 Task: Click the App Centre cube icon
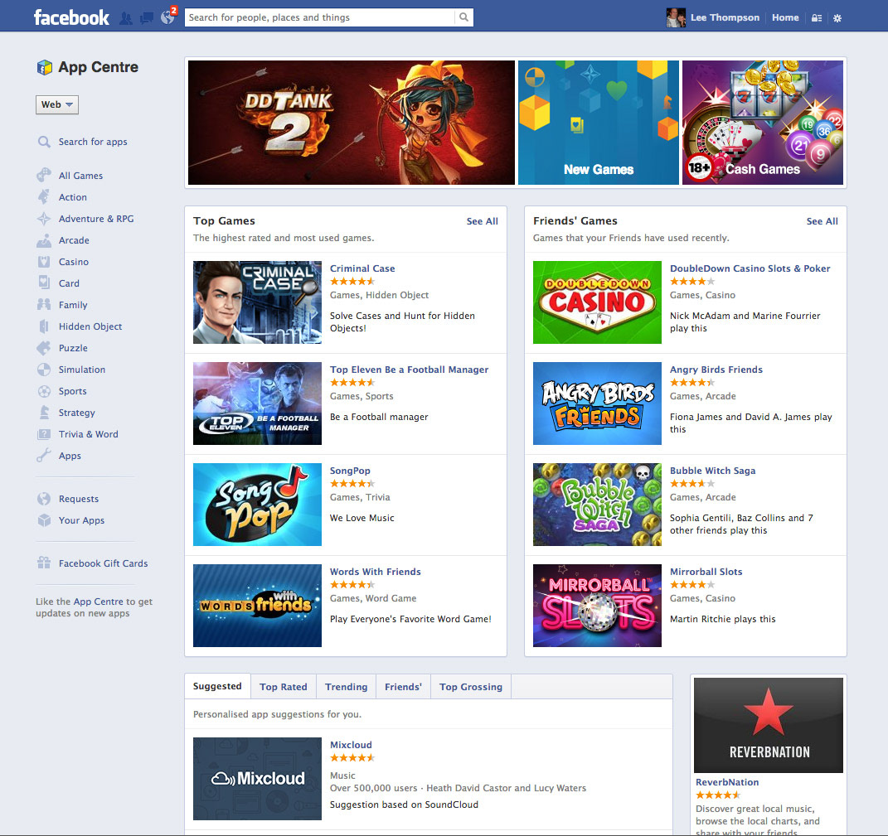point(45,67)
